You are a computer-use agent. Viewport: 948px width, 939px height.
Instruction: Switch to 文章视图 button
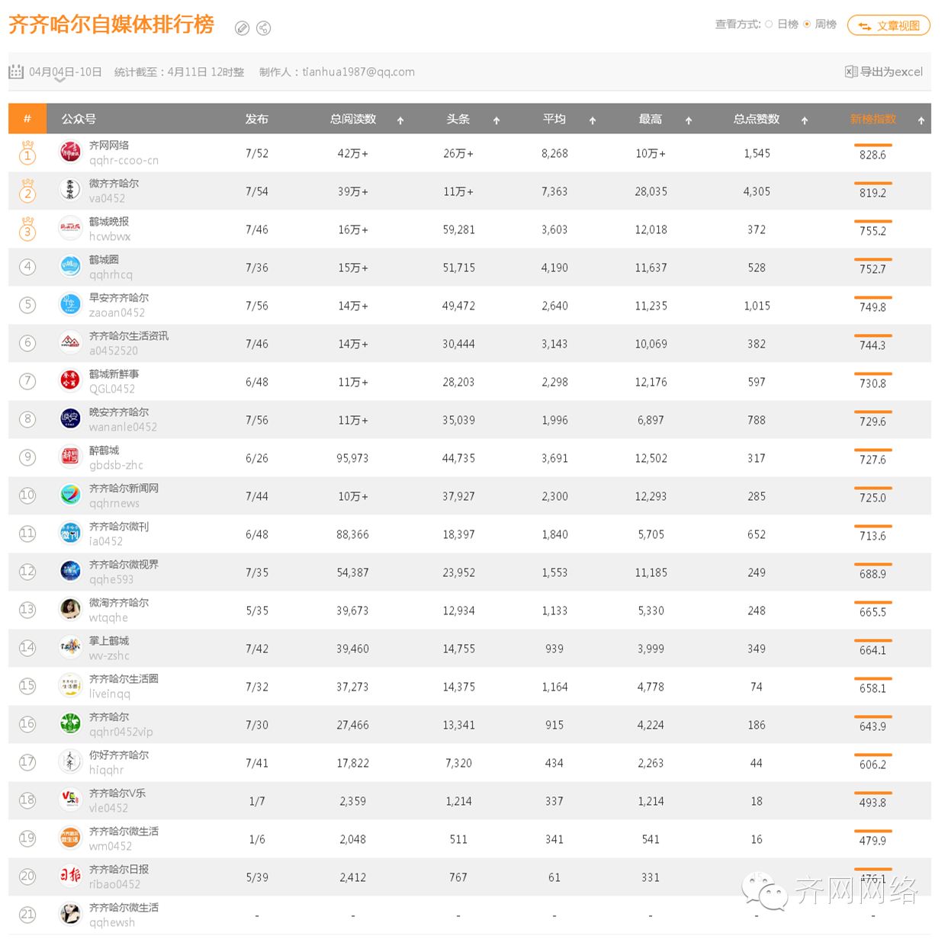(889, 25)
